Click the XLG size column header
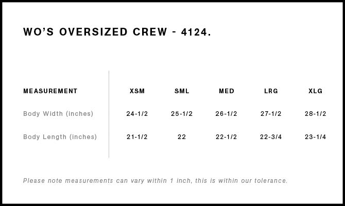The image size is (345, 206). (316, 91)
